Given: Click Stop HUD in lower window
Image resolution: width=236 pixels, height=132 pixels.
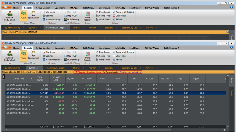Looking at the screenshot, I should point(70,56).
